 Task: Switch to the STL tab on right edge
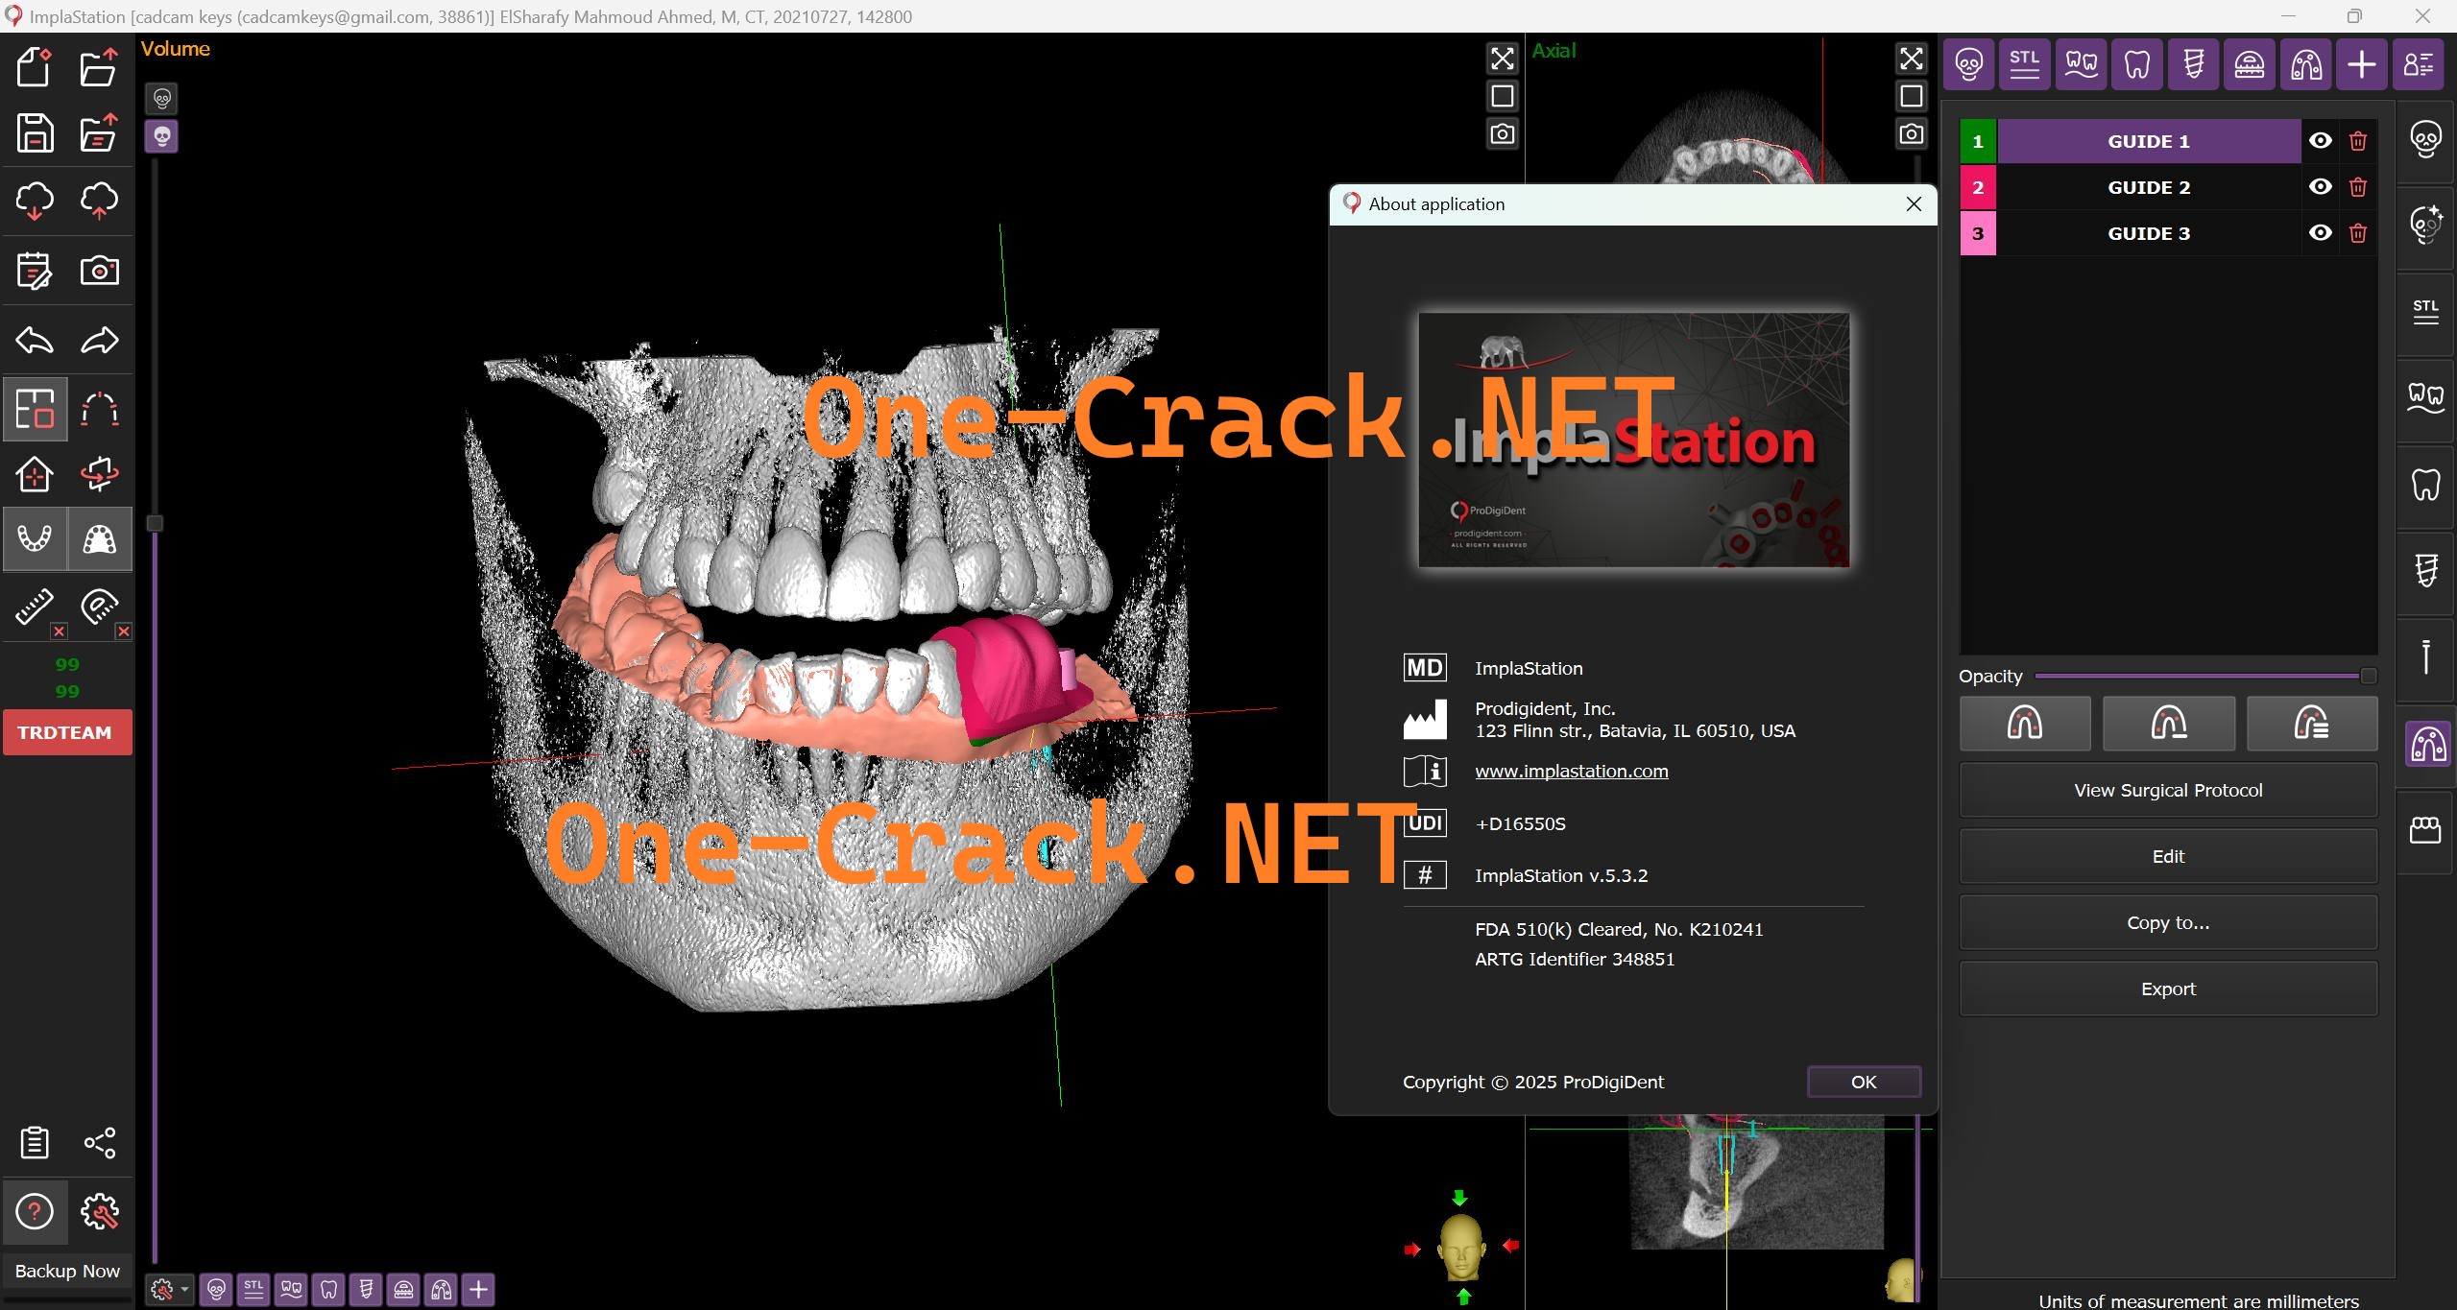(x=2424, y=309)
